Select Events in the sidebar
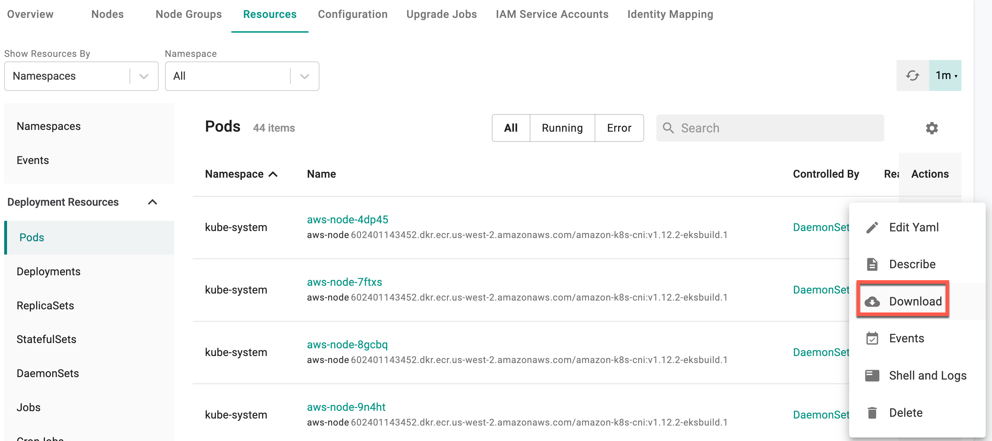Viewport: 992px width, 441px height. coord(89,160)
